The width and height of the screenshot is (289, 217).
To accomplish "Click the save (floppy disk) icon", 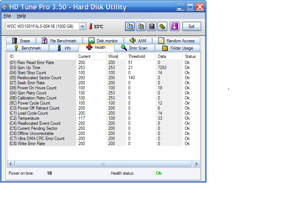I will click(x=152, y=26).
